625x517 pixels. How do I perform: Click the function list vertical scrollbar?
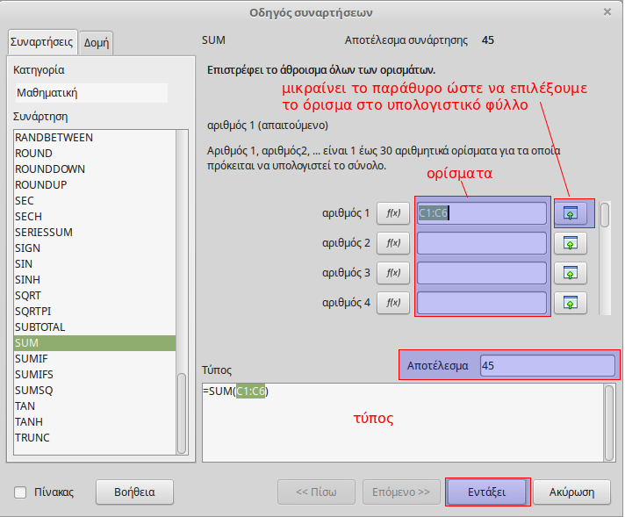[x=182, y=413]
